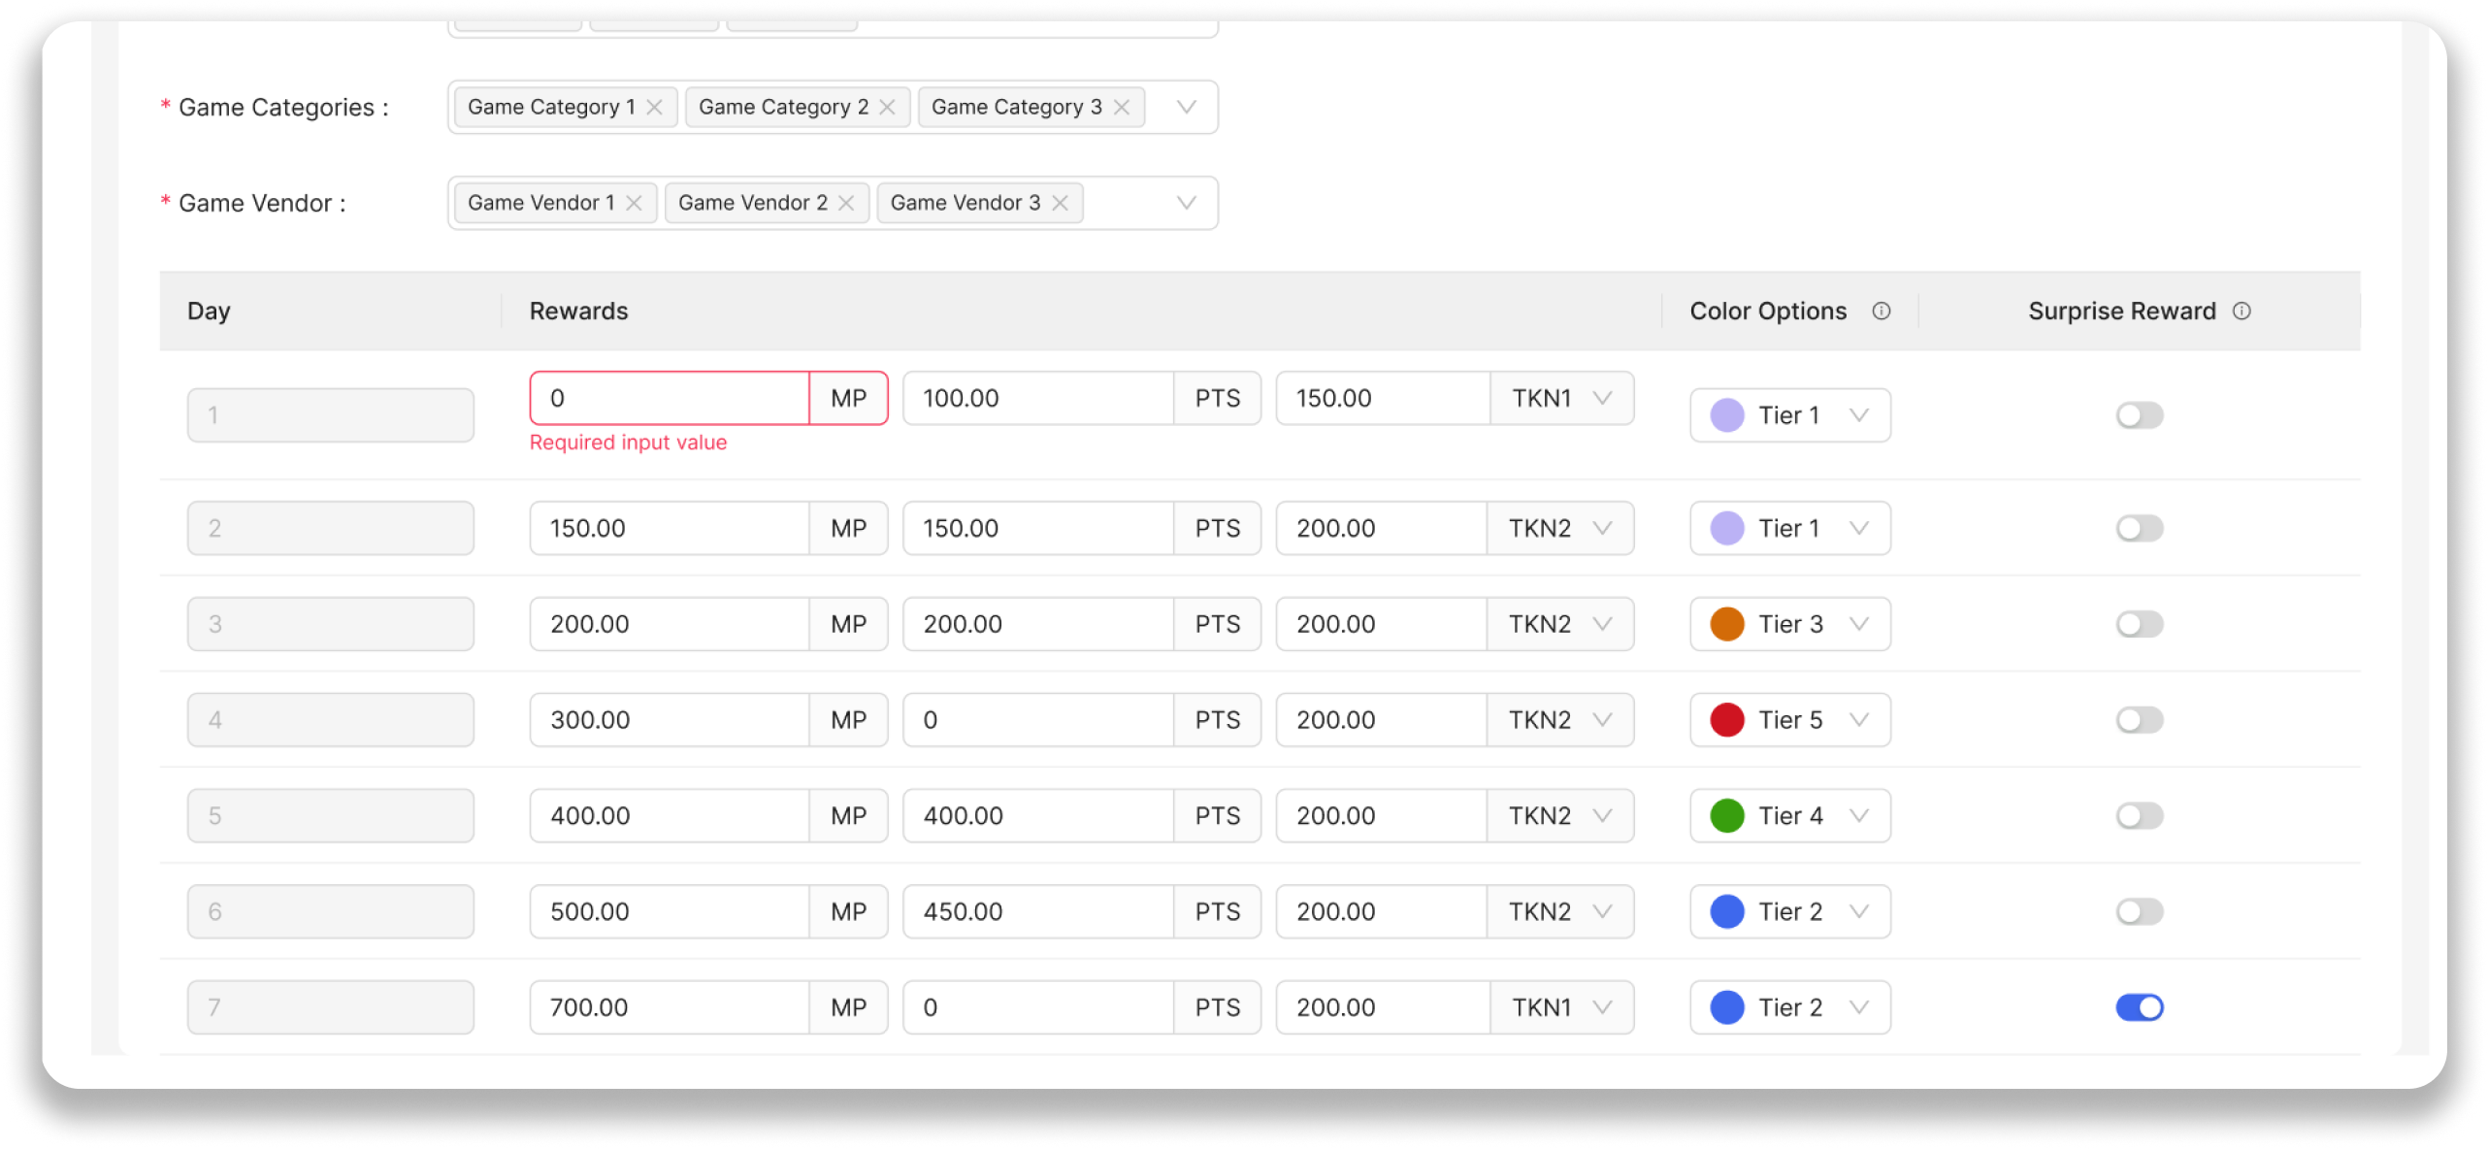Viewport: 2488px width, 1149px height.
Task: Remove the Game Vendor 2 tag
Action: coord(846,203)
